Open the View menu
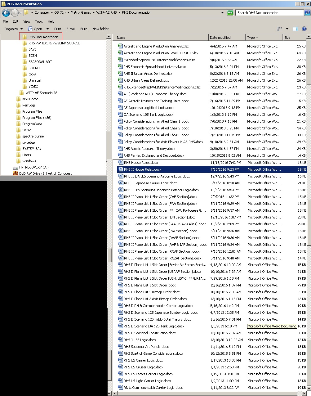The width and height of the screenshot is (311, 396). pyautogui.click(x=27, y=21)
